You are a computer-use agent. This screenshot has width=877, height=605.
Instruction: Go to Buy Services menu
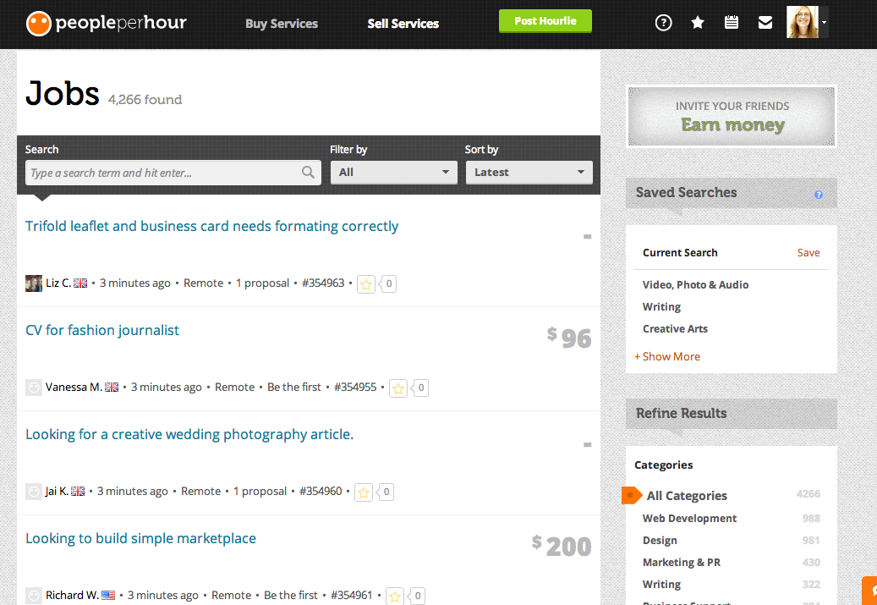tap(282, 24)
